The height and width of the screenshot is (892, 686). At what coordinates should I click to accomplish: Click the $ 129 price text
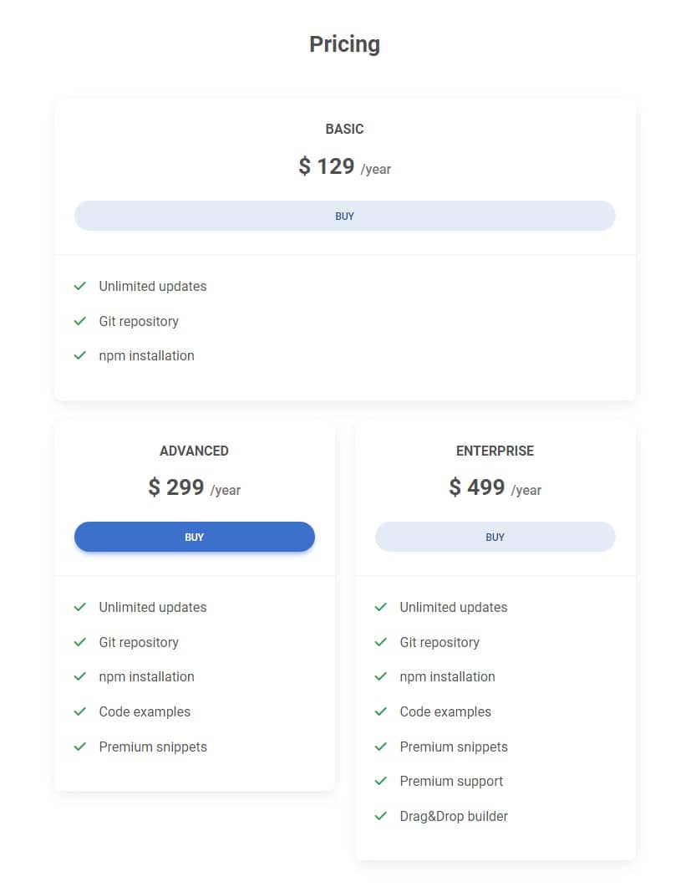pyautogui.click(x=327, y=166)
